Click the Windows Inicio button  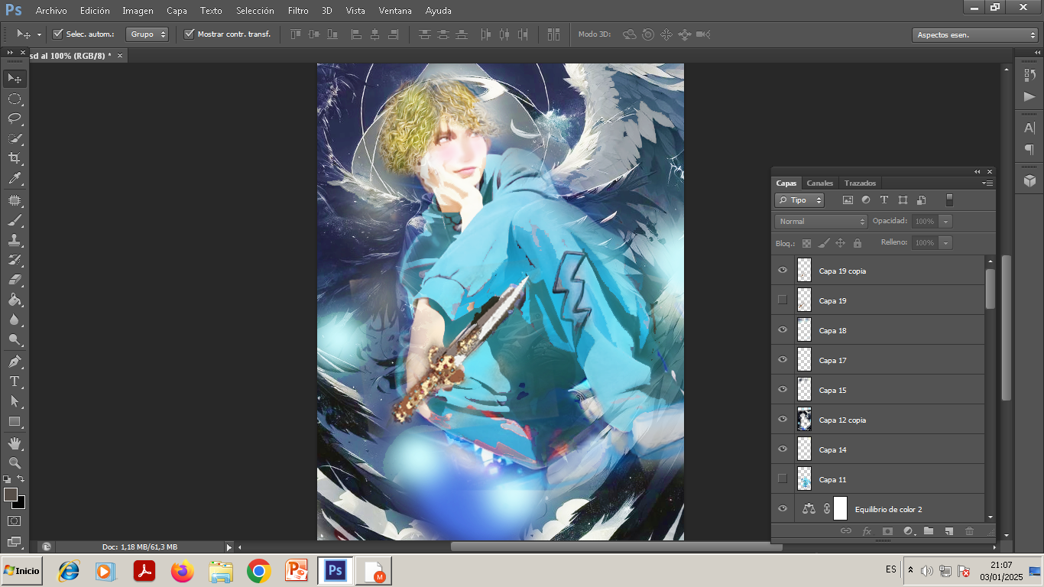tap(22, 571)
